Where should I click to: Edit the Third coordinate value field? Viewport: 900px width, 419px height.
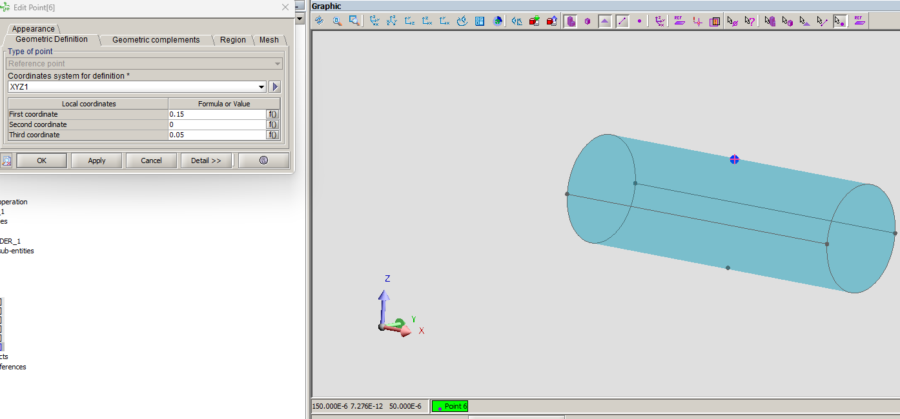tap(217, 135)
